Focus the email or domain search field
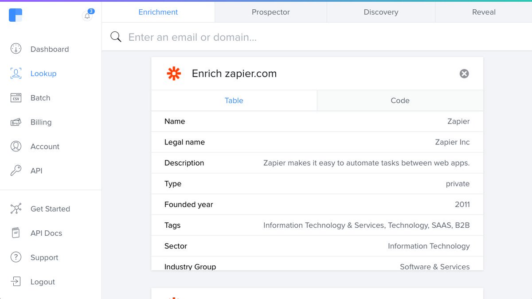532x299 pixels. click(317, 37)
